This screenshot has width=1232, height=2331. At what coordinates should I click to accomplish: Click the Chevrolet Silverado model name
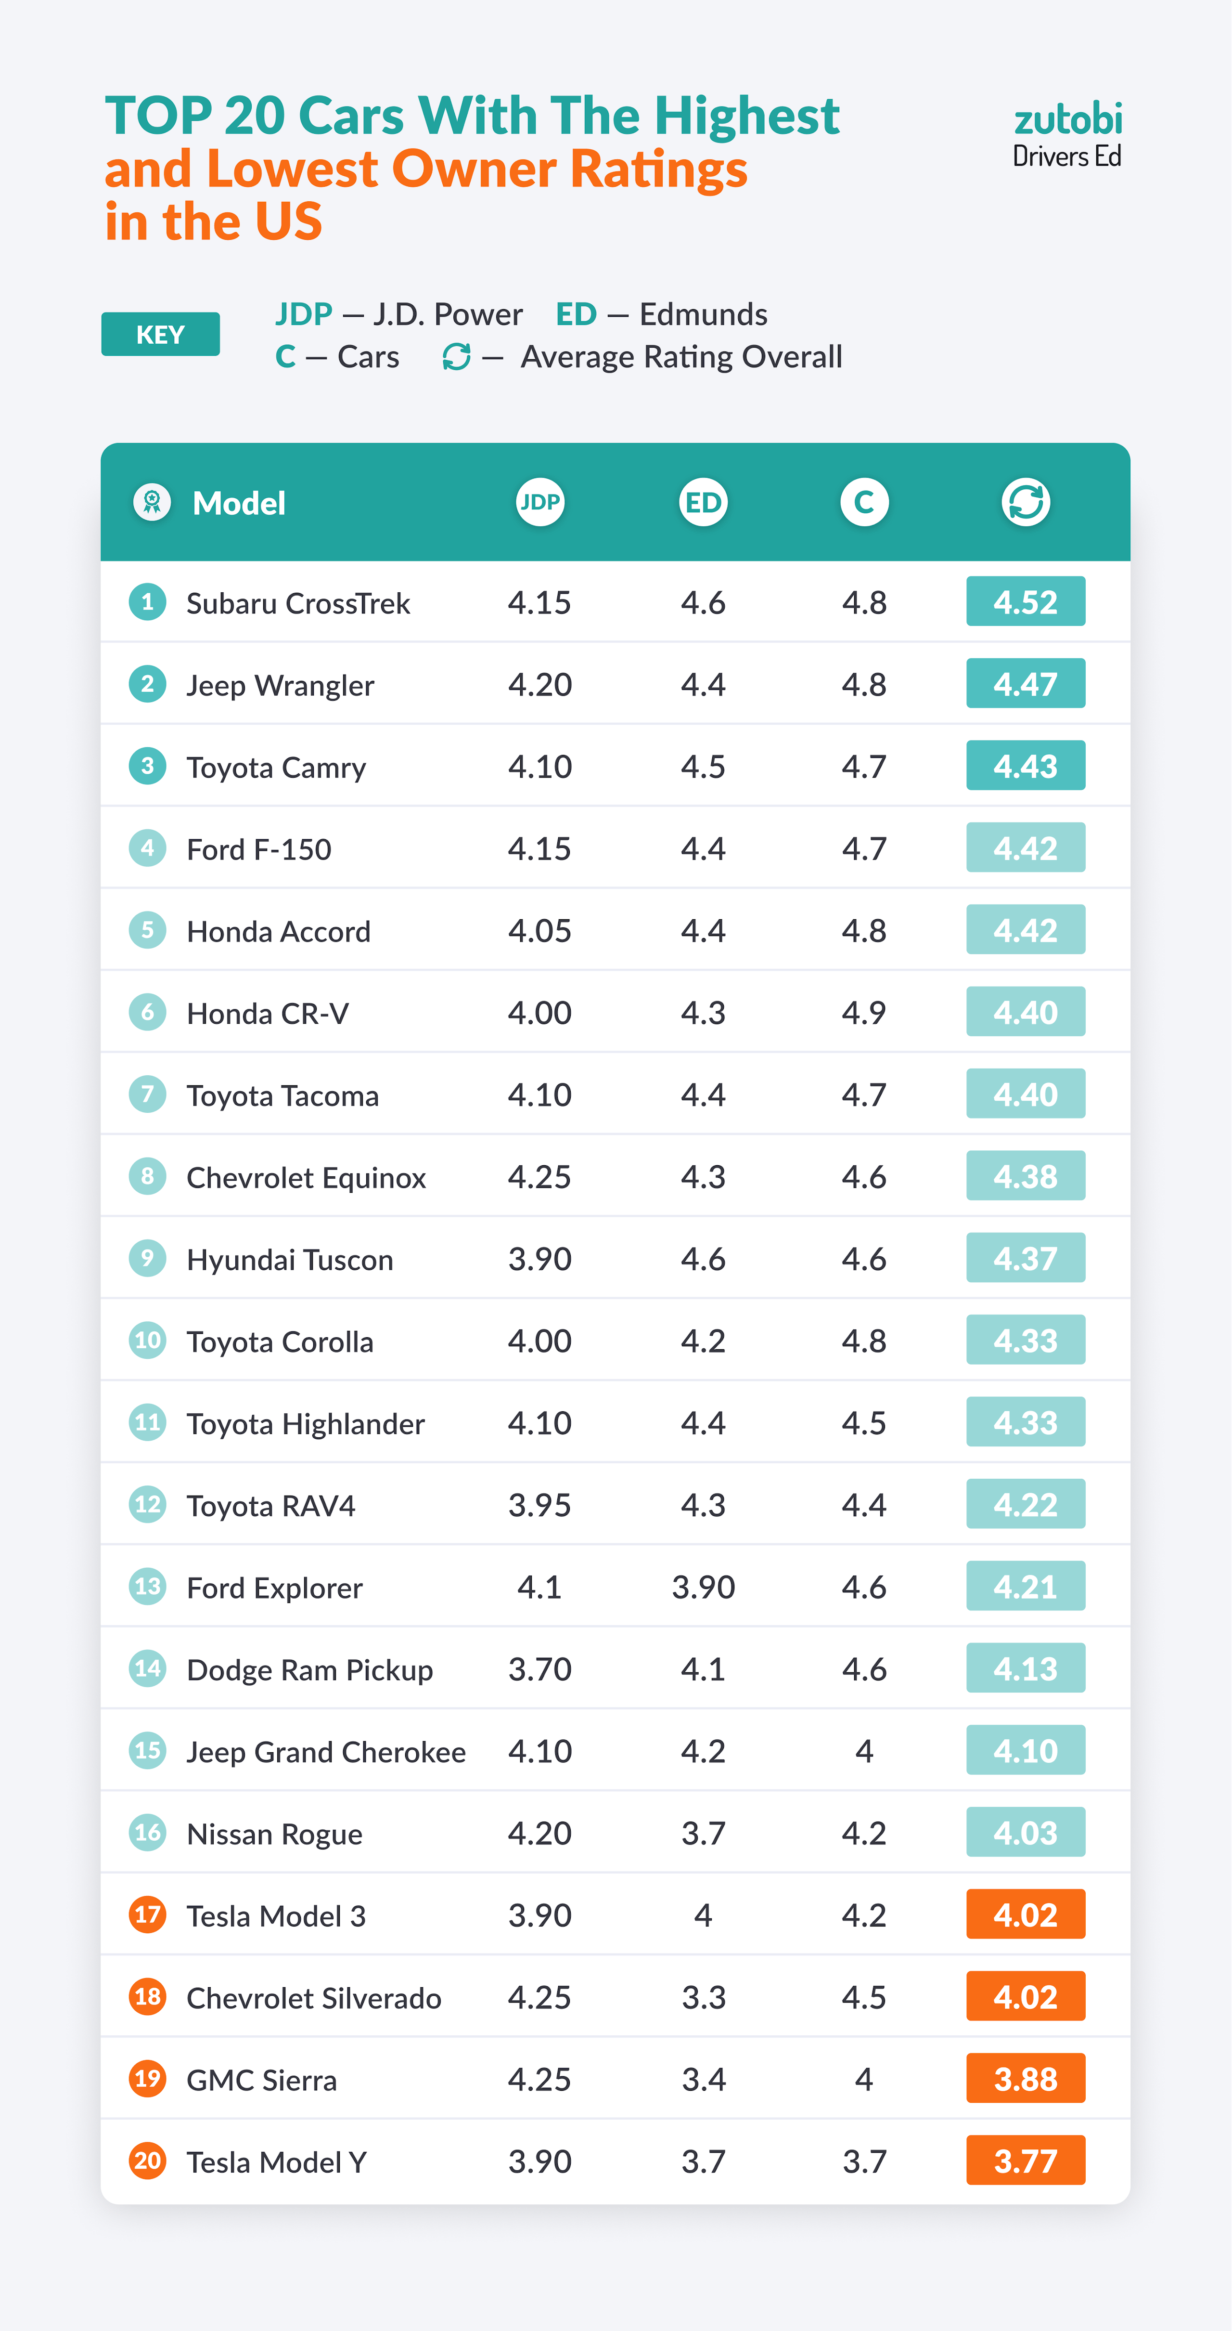313,1998
